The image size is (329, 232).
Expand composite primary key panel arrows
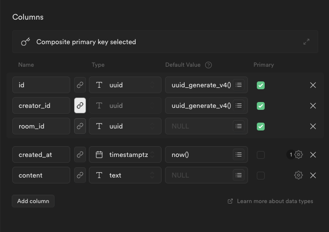pyautogui.click(x=306, y=42)
